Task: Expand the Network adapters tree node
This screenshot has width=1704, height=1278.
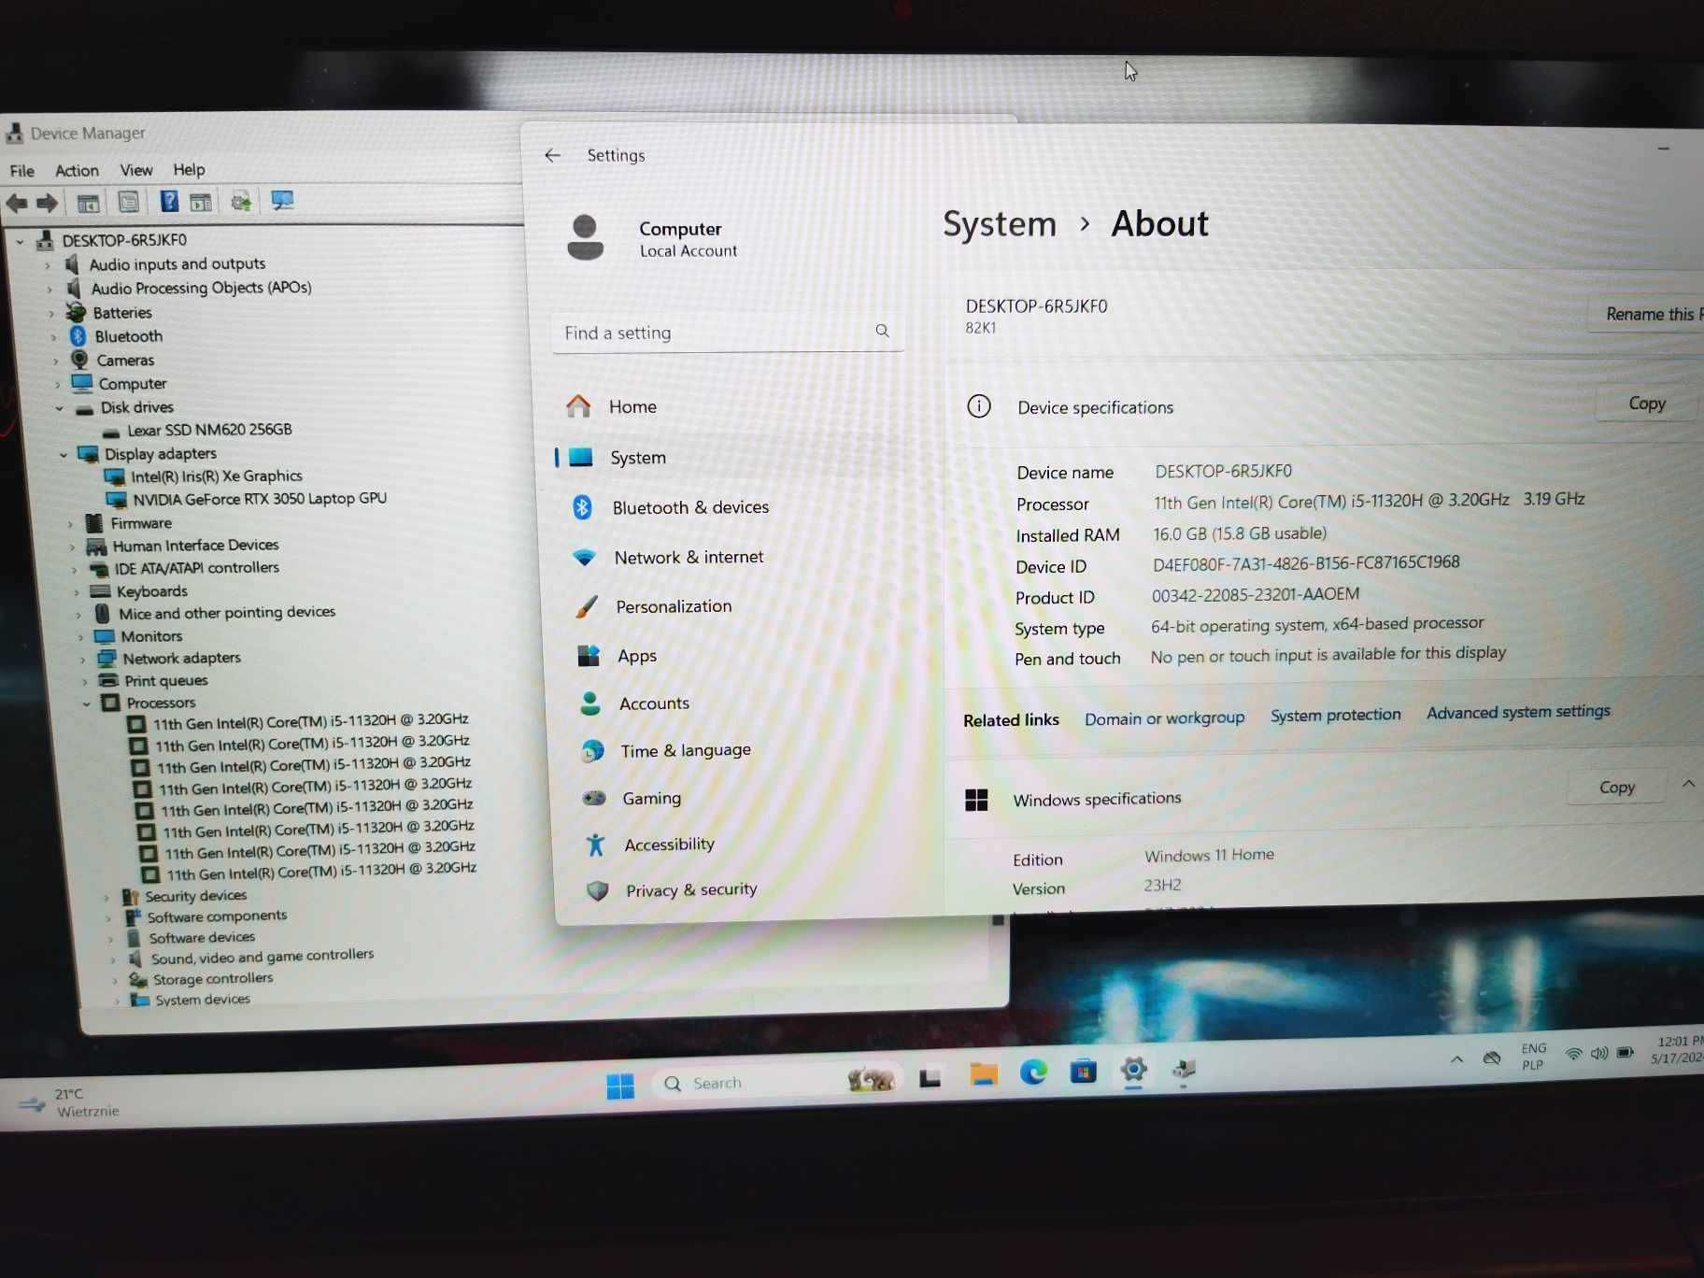Action: [x=82, y=660]
